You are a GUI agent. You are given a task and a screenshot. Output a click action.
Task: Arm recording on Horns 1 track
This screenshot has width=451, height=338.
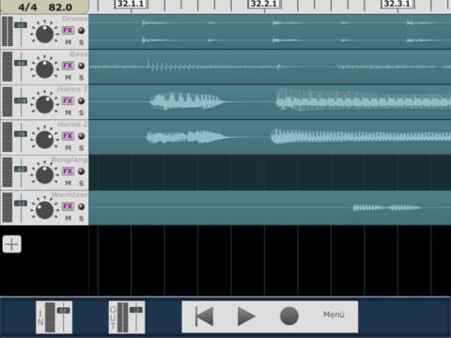81,100
